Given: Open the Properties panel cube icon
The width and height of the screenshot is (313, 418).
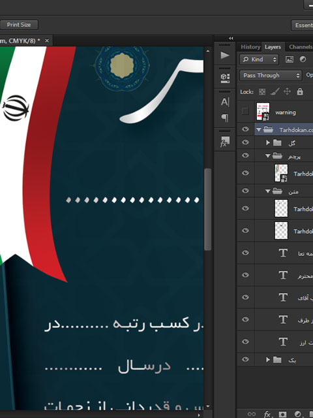Looking at the screenshot, I should 225,78.
